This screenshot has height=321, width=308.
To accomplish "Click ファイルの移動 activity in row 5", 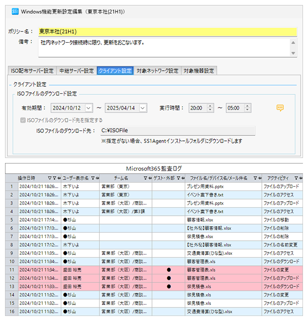I will click(x=282, y=220).
